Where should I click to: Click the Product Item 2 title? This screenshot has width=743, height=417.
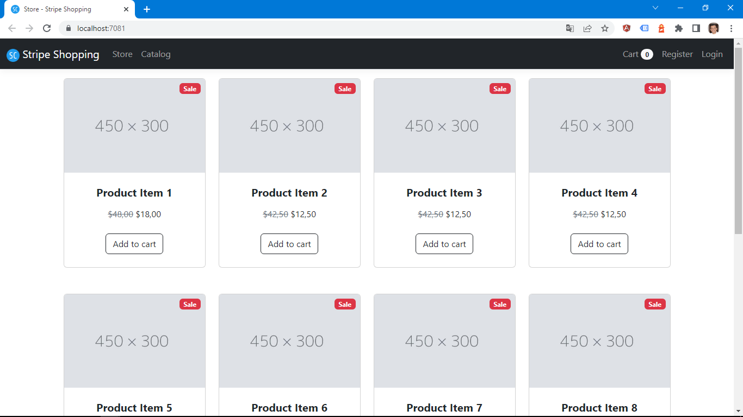(289, 193)
